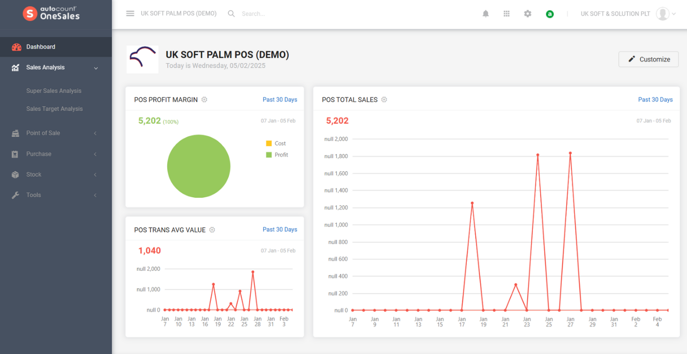Viewport: 687px width, 354px height.
Task: Toggle the Cost legend swatch
Action: [x=269, y=143]
